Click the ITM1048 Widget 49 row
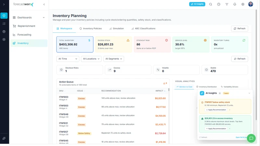The height and width of the screenshot is (146, 260). (112, 116)
